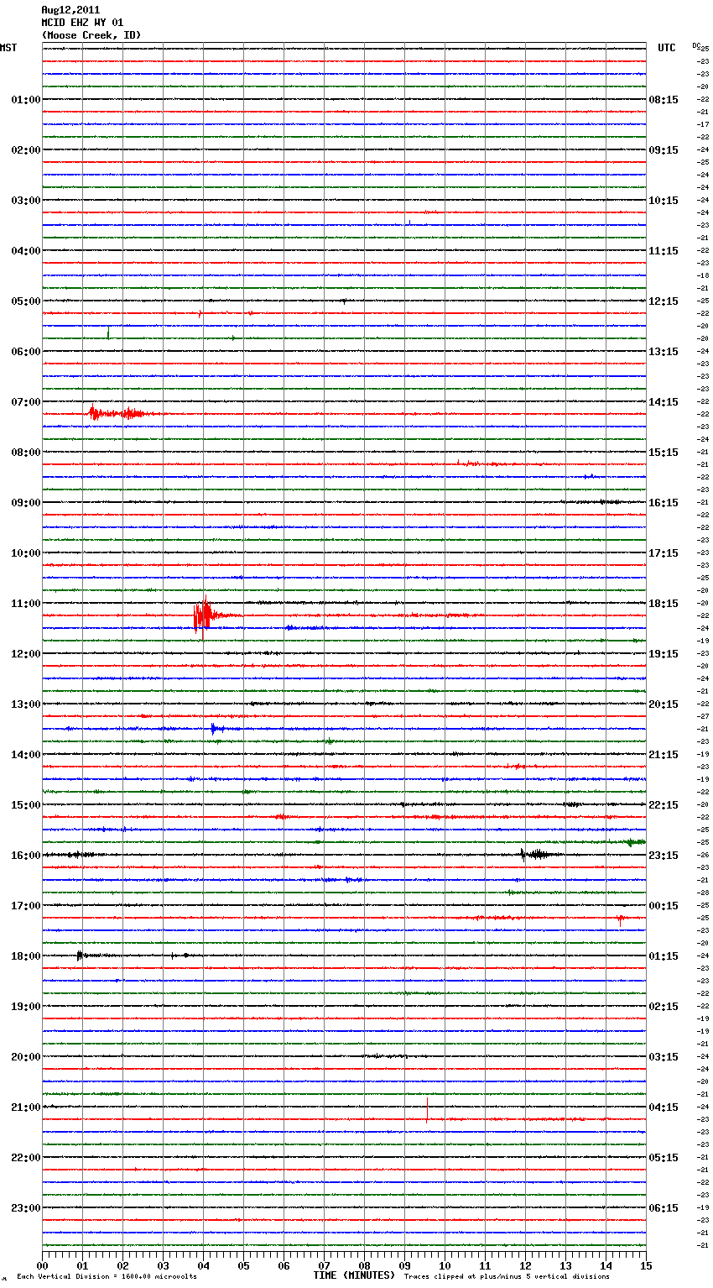
Task: Click the 11:15 UTC time label
Action: click(x=664, y=251)
